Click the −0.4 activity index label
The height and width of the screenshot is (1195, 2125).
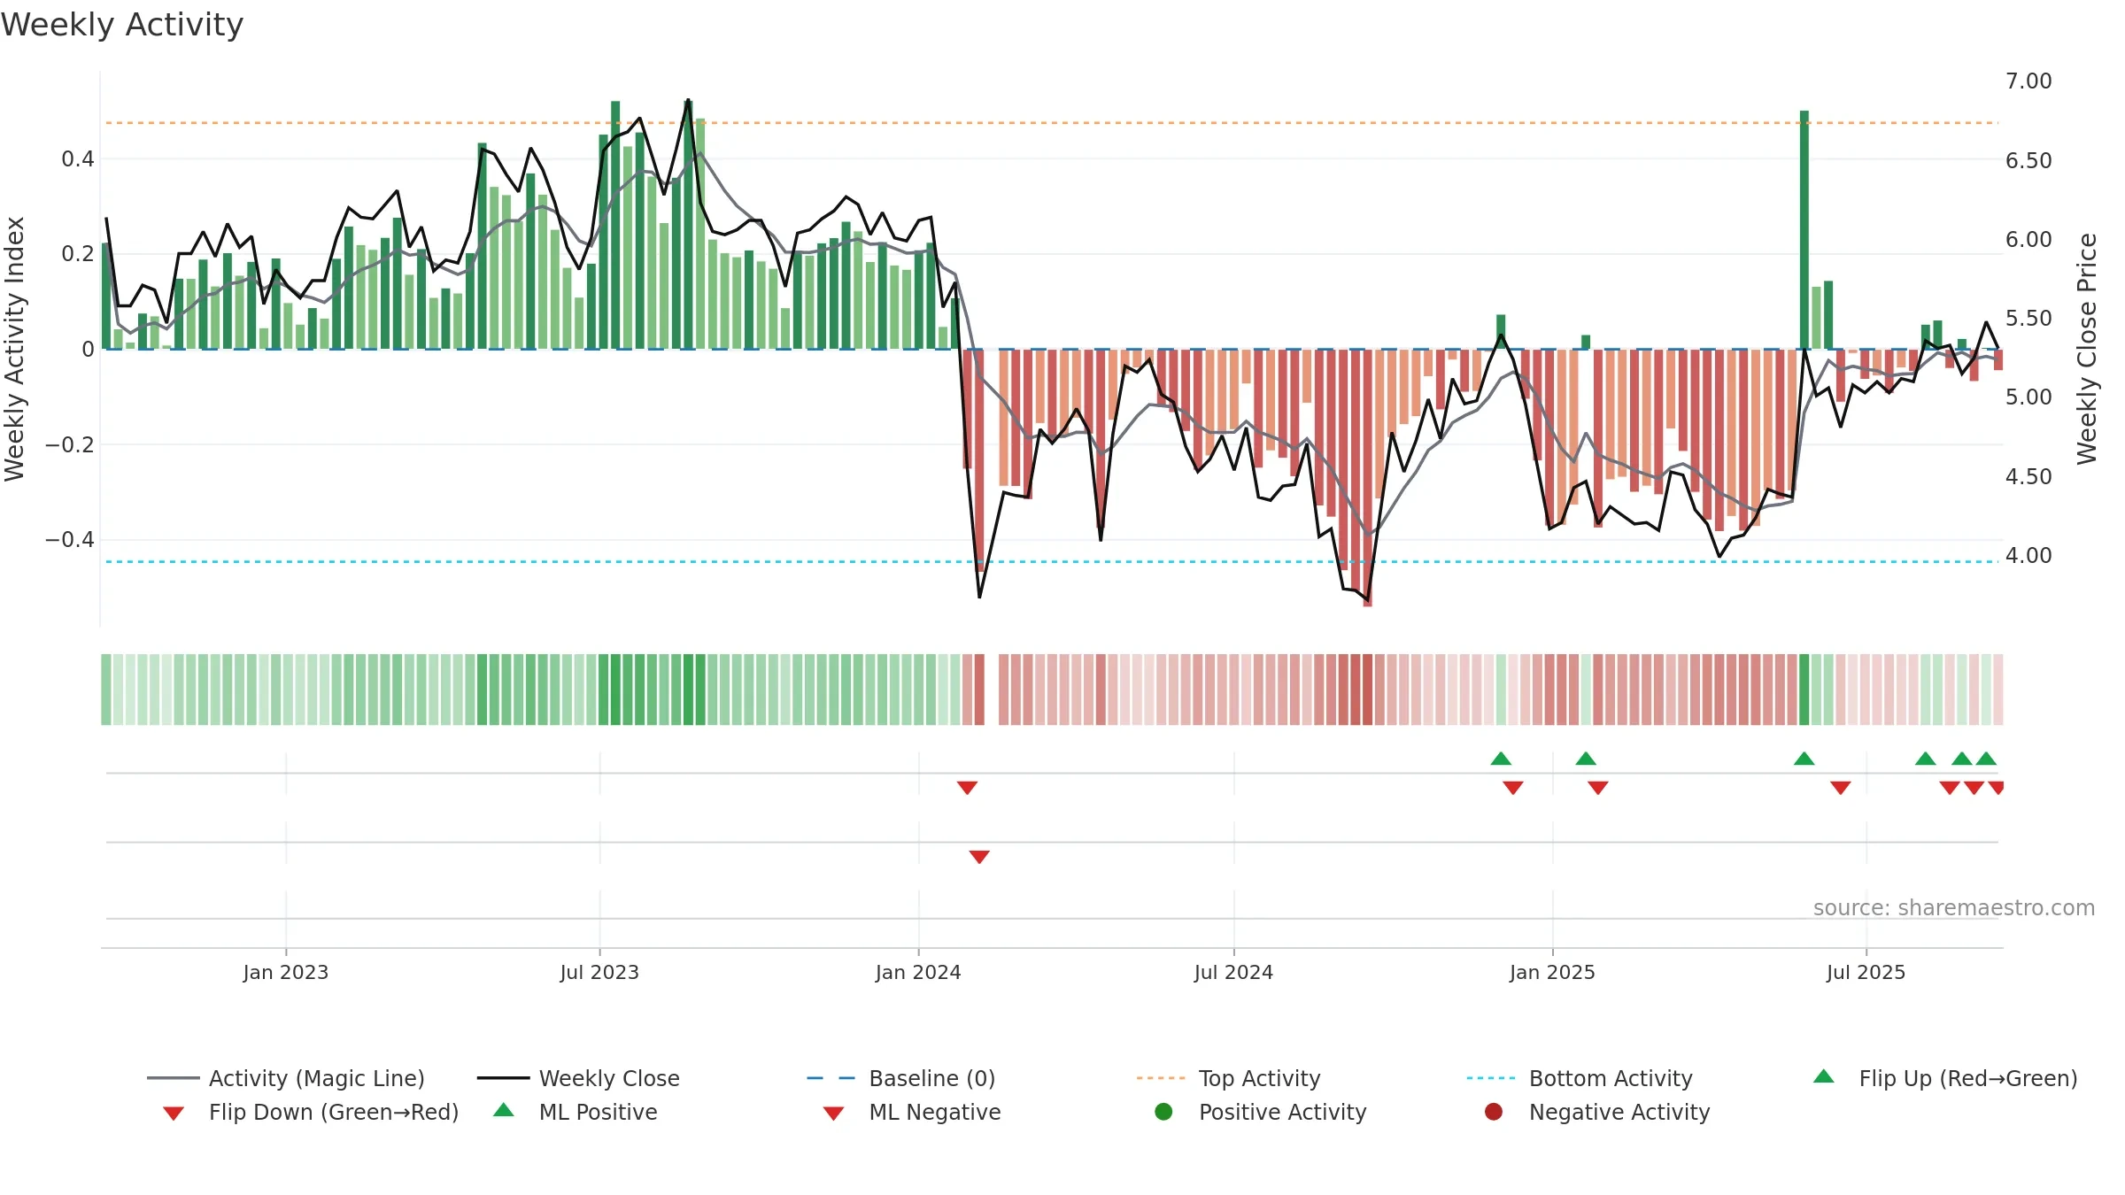[69, 540]
